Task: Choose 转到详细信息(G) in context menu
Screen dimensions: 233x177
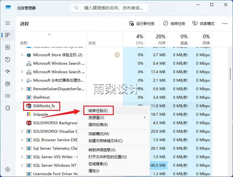Action: [x=113, y=150]
